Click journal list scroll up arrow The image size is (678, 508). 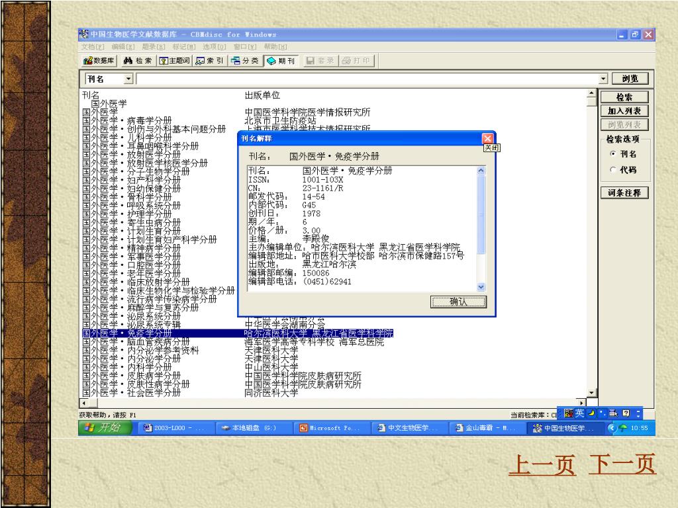click(x=591, y=93)
